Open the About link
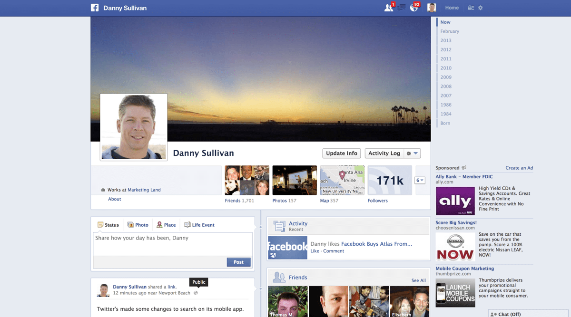571x317 pixels. [115, 199]
